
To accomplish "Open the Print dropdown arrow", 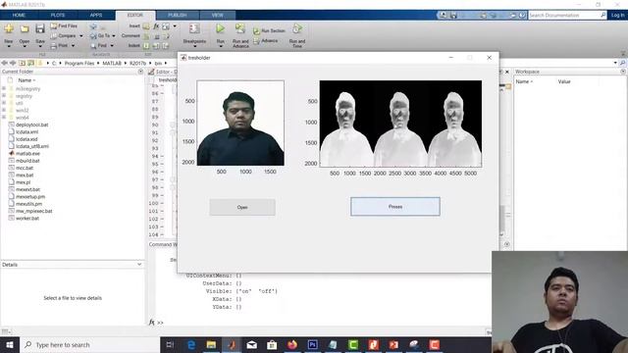I will 73,46.
